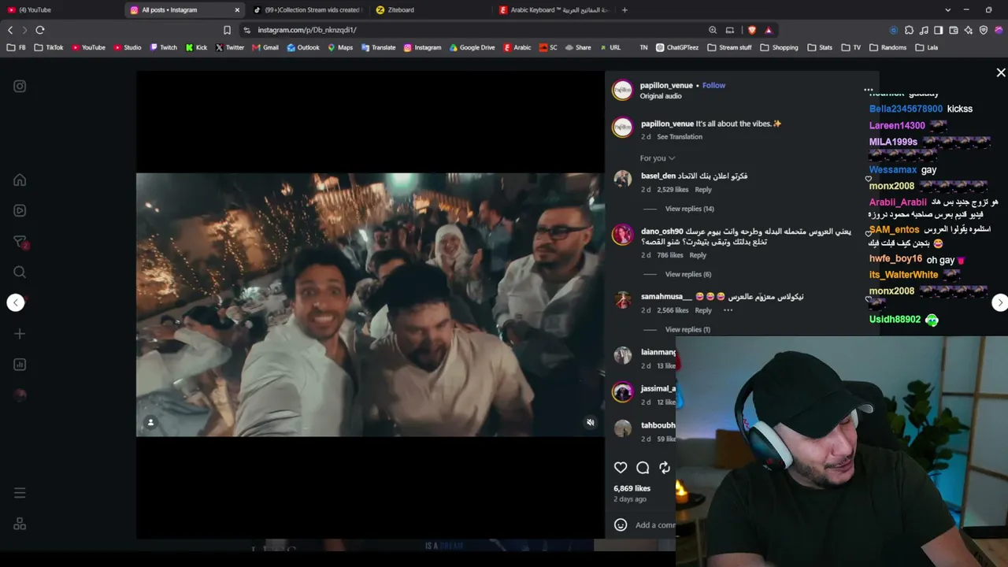Viewport: 1008px width, 567px height.
Task: Go to previous post arrow
Action: click(16, 303)
